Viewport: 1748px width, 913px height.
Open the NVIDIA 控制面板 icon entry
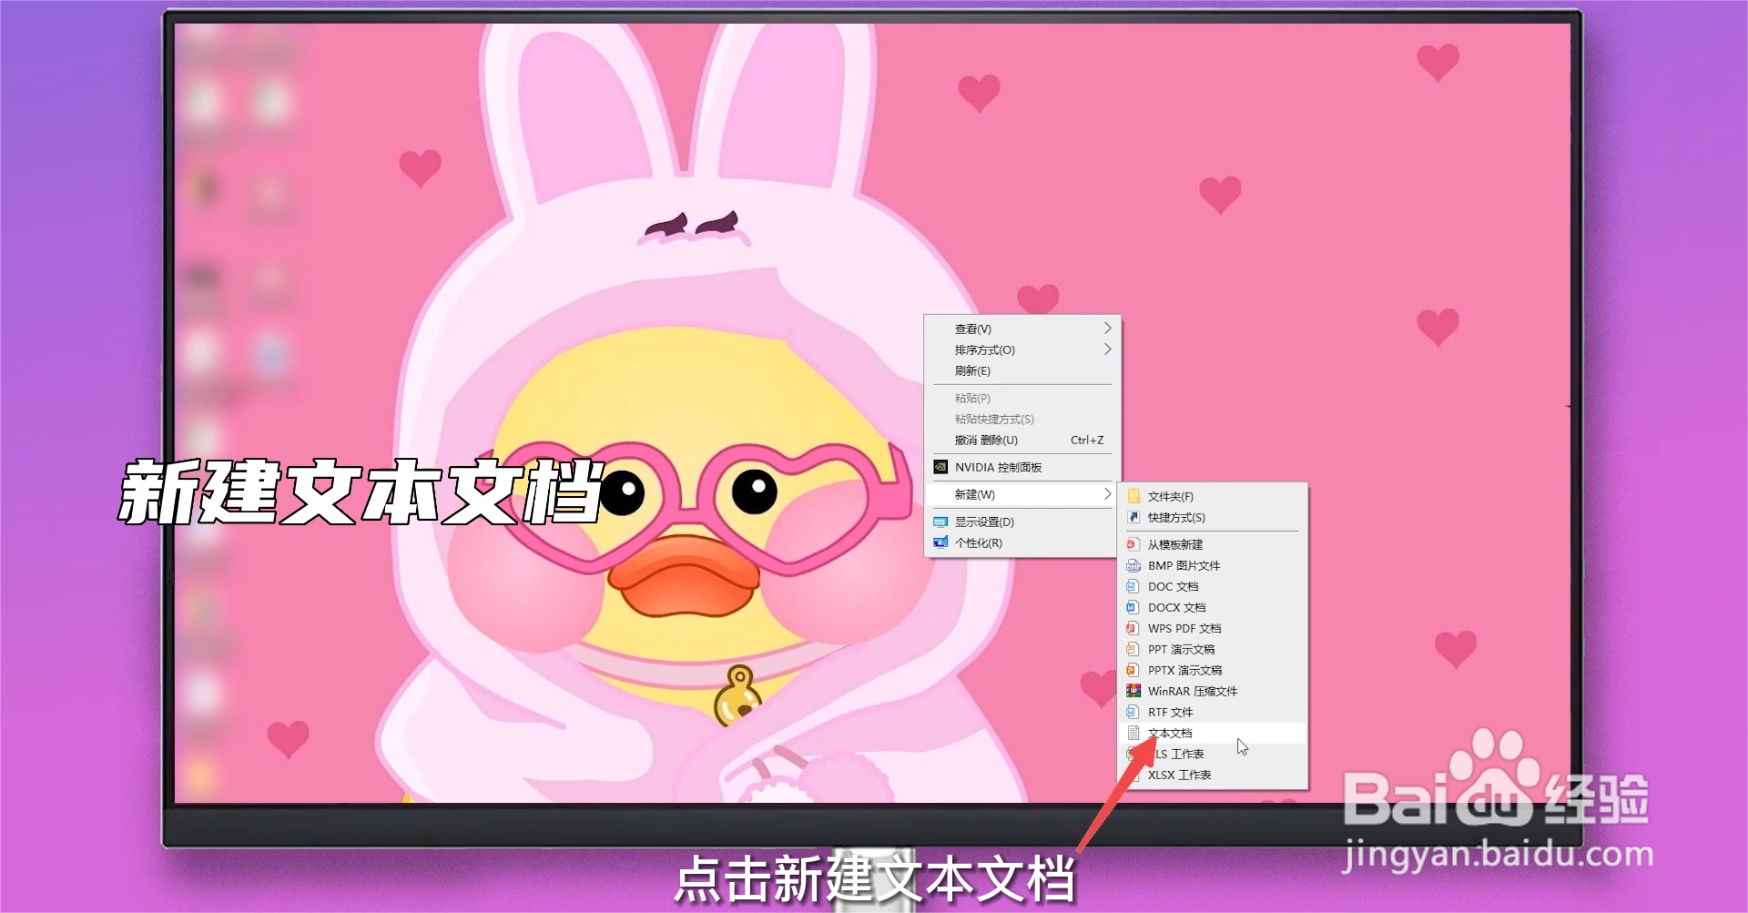pyautogui.click(x=941, y=467)
